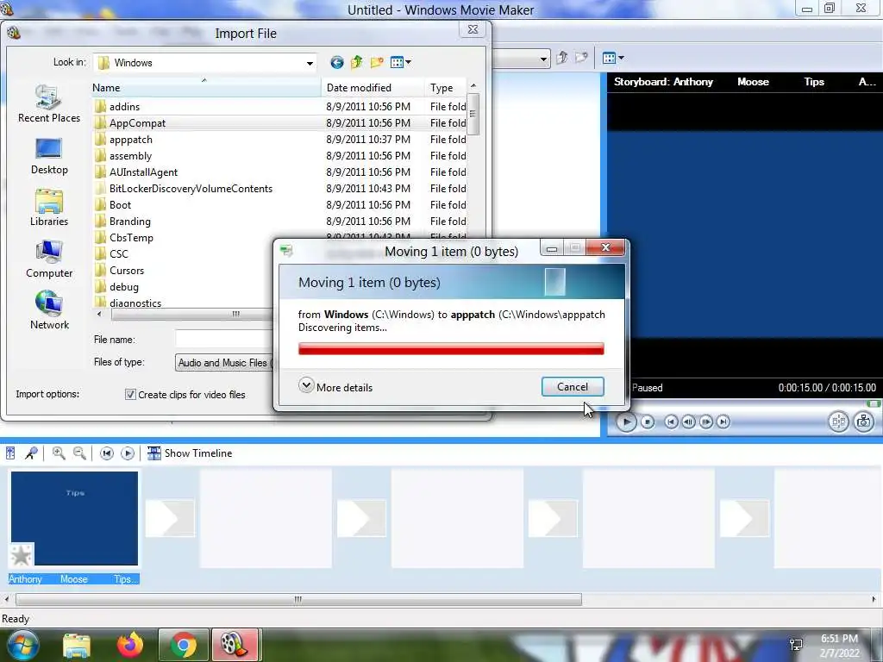883x662 pixels.
Task: Take picture from preview
Action: coord(863,422)
